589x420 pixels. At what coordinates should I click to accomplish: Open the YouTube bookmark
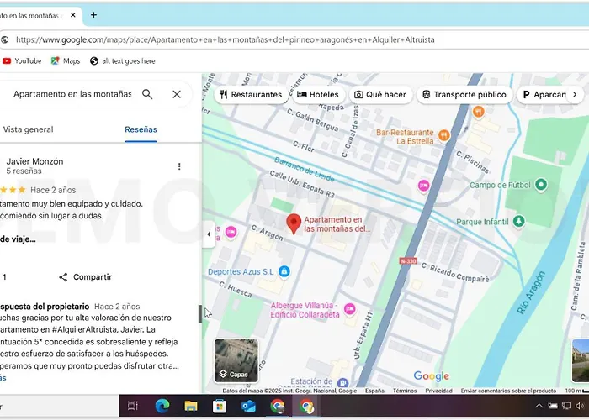pyautogui.click(x=22, y=61)
